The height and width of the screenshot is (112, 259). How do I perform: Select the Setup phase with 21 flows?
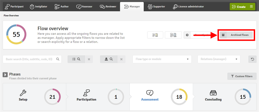point(34,97)
